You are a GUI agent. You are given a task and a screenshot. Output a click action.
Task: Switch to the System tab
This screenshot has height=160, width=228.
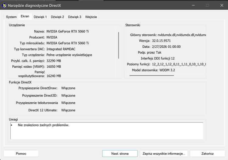11,17
